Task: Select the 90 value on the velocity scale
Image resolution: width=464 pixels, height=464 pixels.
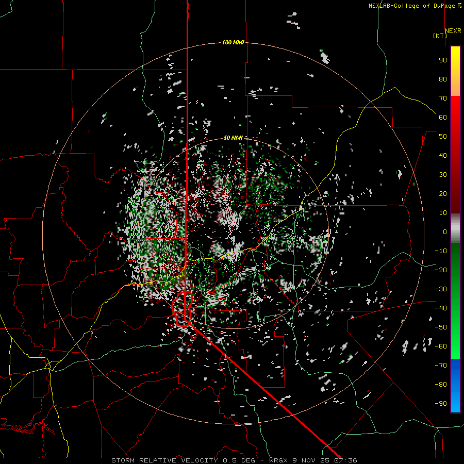Action: 443,60
